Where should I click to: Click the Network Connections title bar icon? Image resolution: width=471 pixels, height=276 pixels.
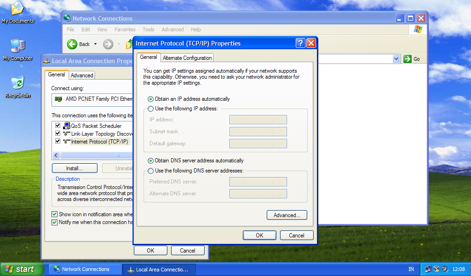[x=67, y=18]
